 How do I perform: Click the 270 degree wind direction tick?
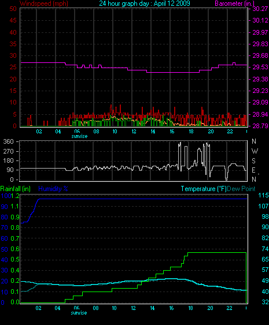click(8, 151)
